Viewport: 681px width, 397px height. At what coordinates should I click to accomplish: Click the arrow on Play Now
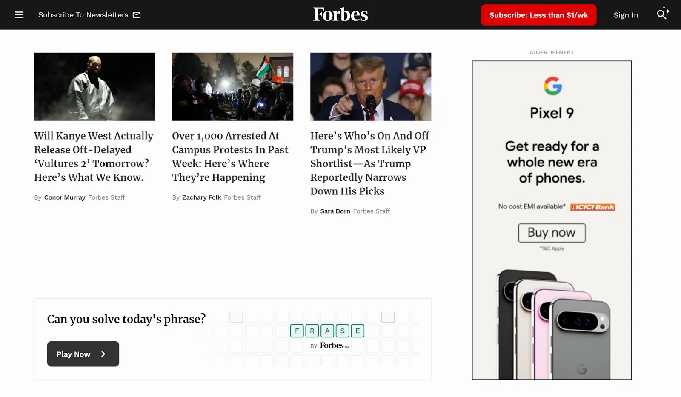tap(103, 354)
